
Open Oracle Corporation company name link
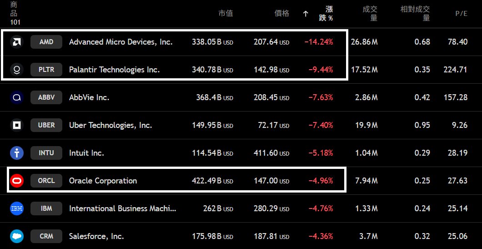coord(103,181)
